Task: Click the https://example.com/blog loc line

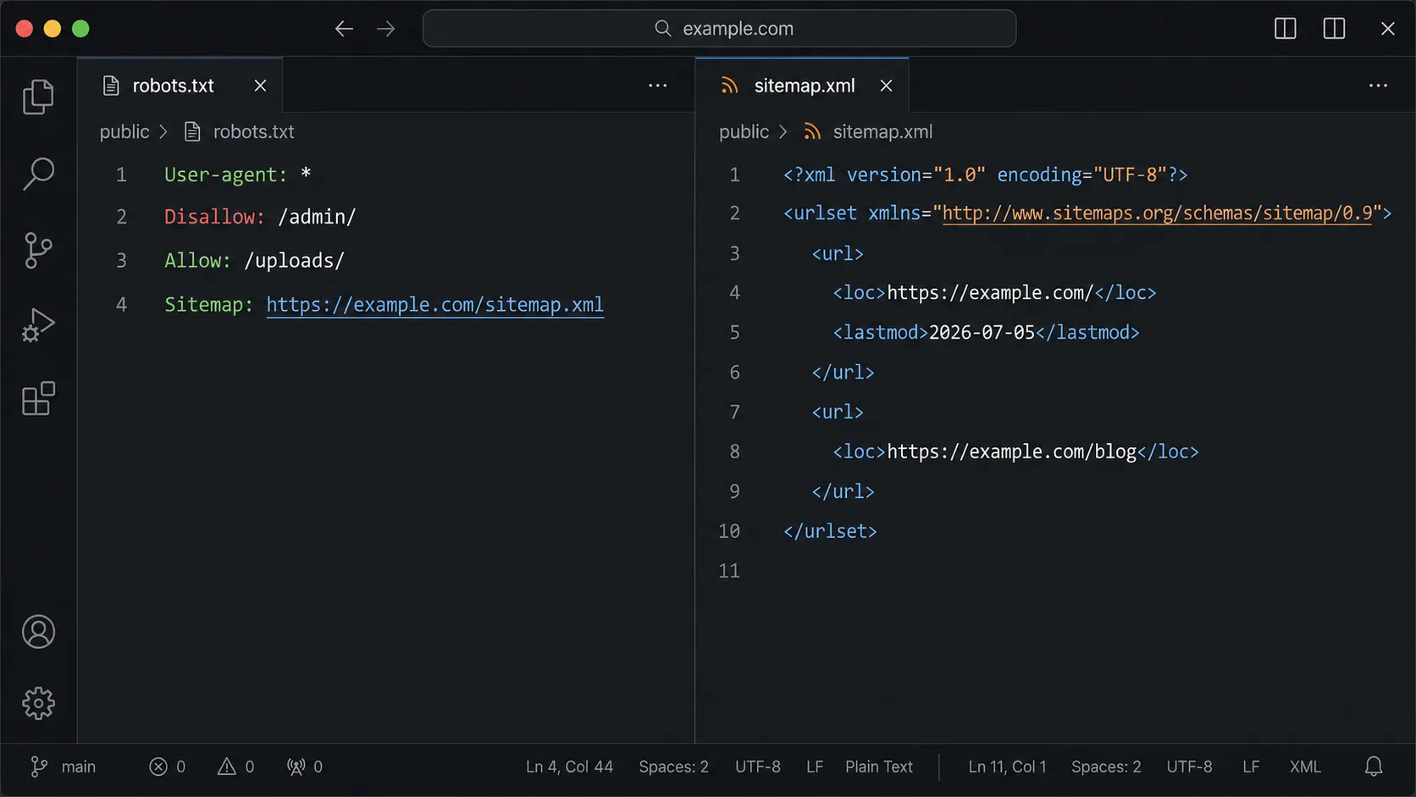Action: tap(1015, 452)
